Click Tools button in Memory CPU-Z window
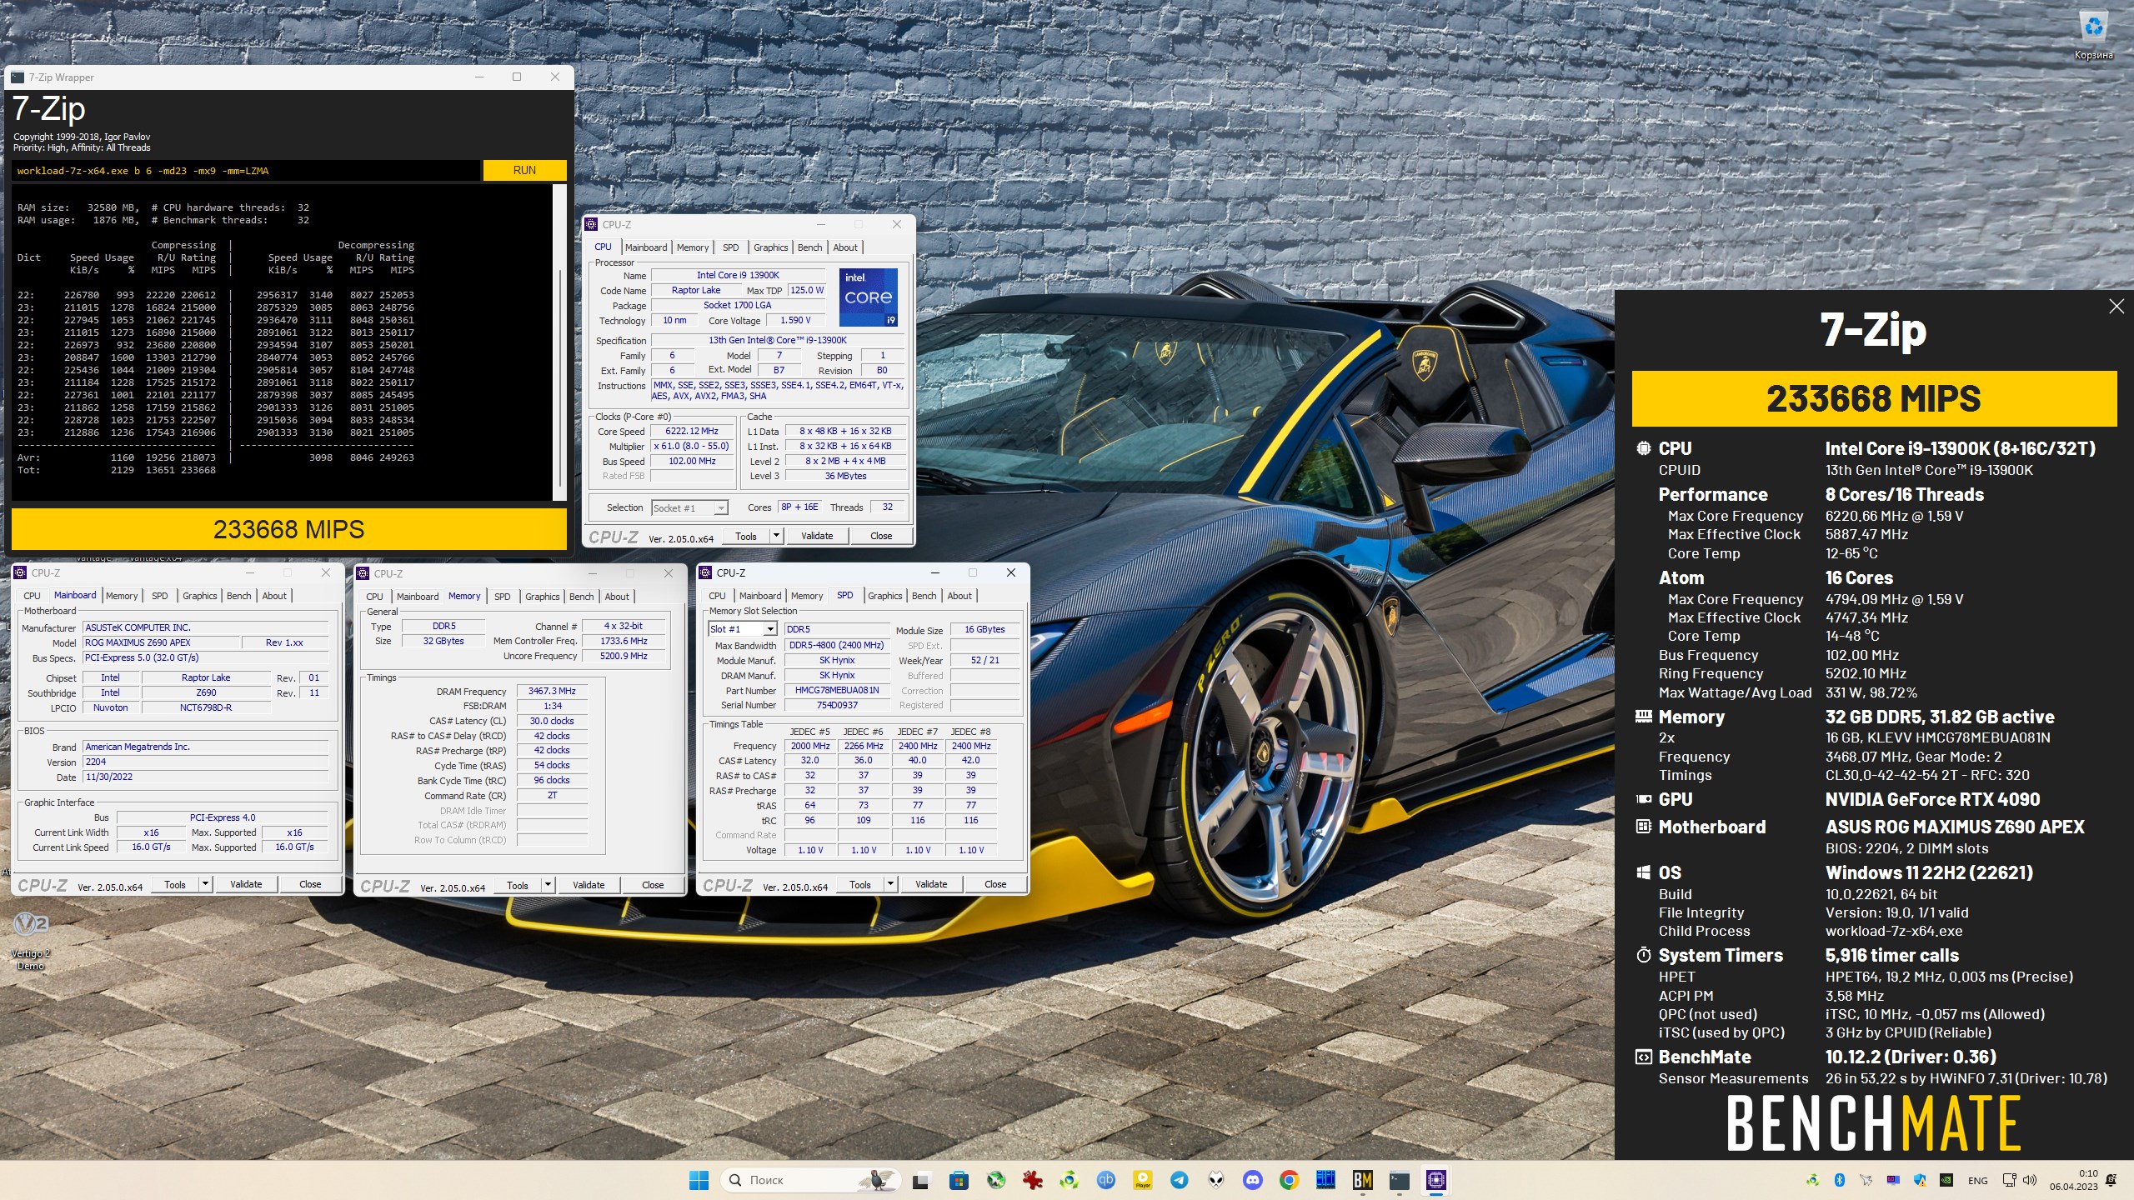This screenshot has height=1200, width=2134. tap(517, 885)
